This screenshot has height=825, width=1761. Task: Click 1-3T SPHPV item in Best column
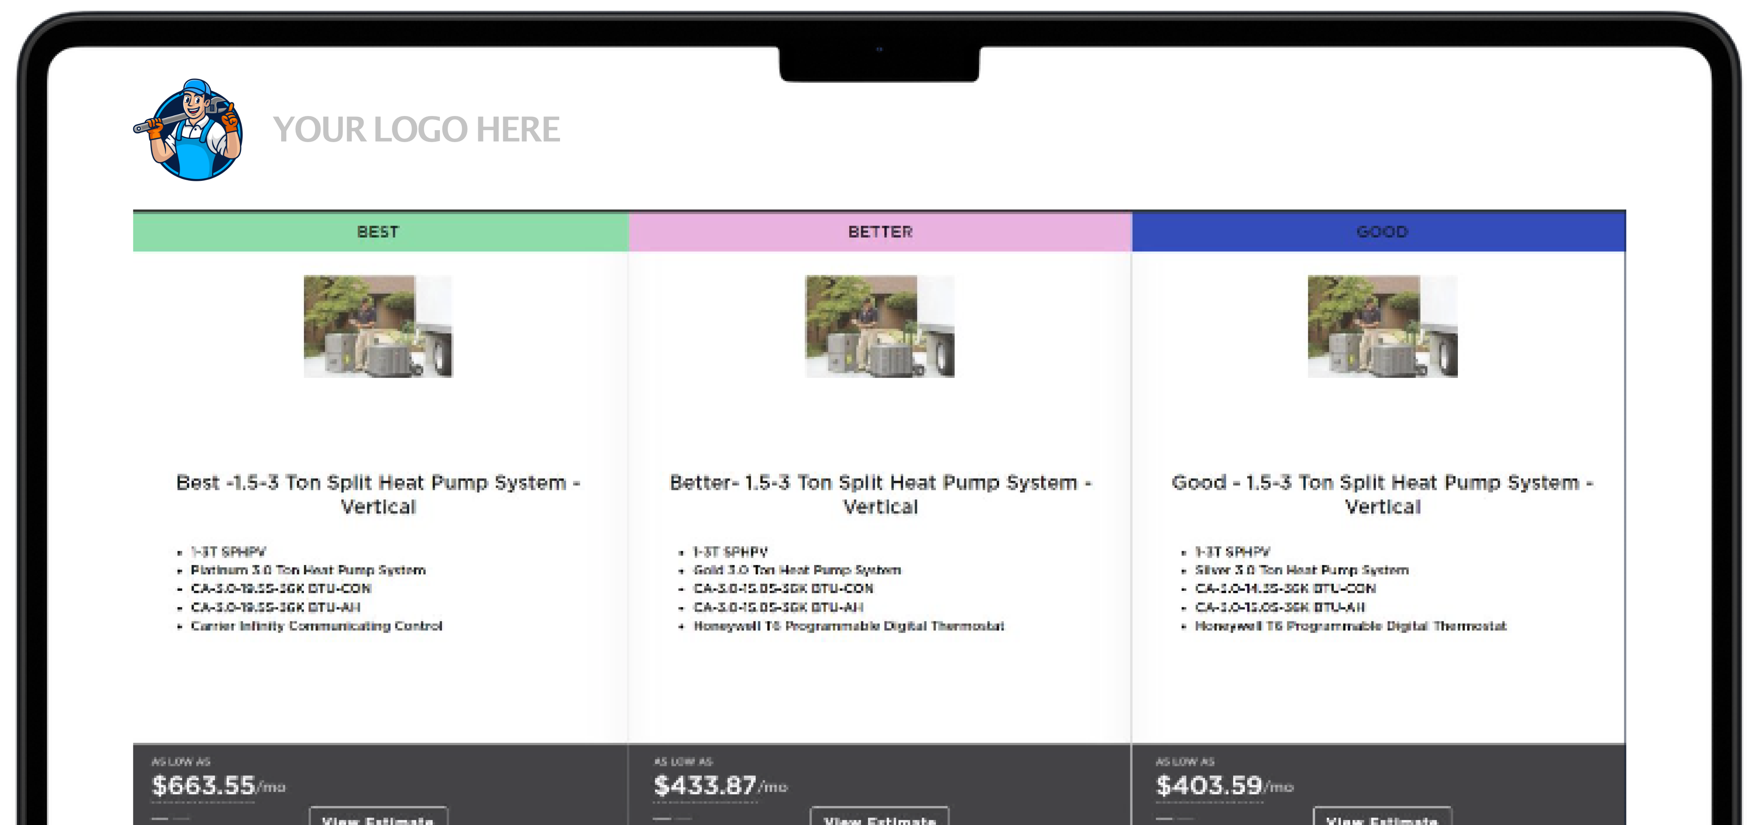coord(228,552)
